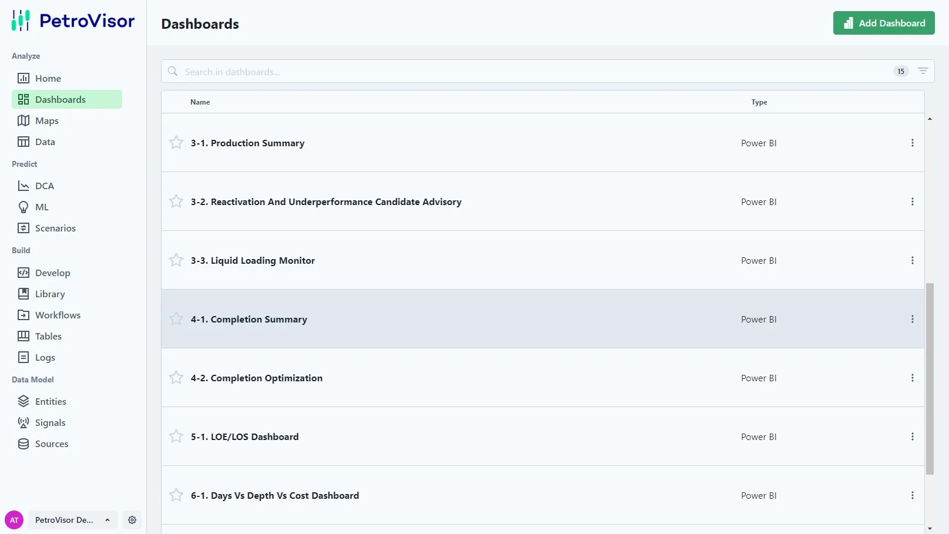The image size is (949, 534).
Task: Open DCA under Predict
Action: [67, 186]
